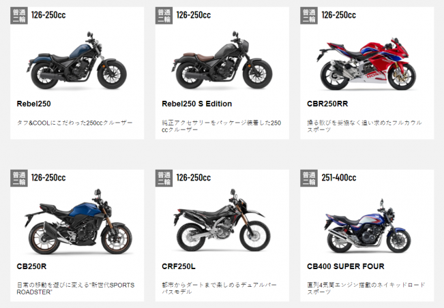Open the blue Rebel250 motorcycle image

pyautogui.click(x=77, y=61)
